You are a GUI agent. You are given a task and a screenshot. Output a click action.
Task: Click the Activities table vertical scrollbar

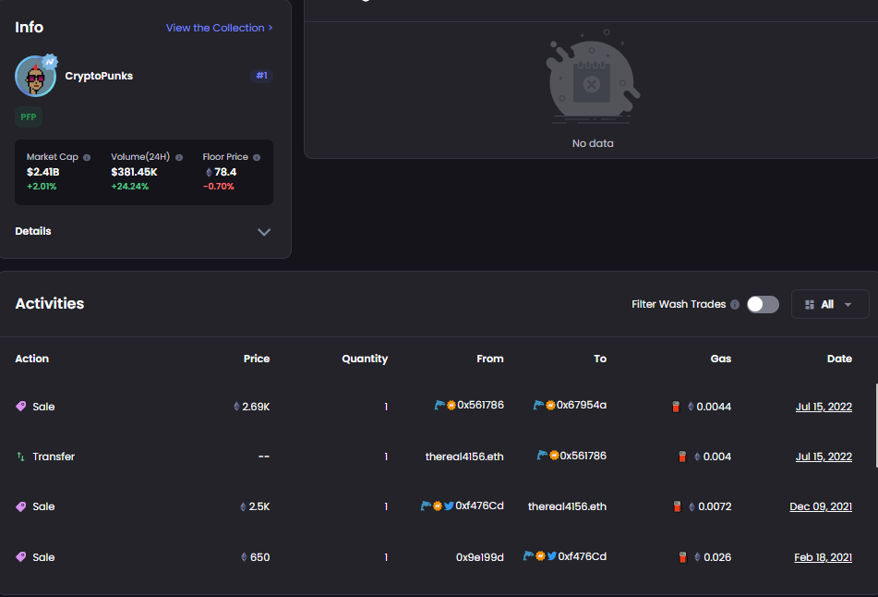(x=876, y=425)
